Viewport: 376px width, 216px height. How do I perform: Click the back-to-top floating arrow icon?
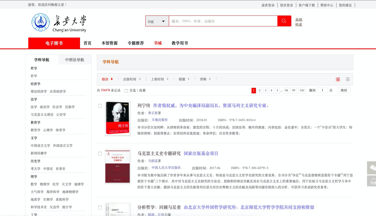click(x=372, y=181)
